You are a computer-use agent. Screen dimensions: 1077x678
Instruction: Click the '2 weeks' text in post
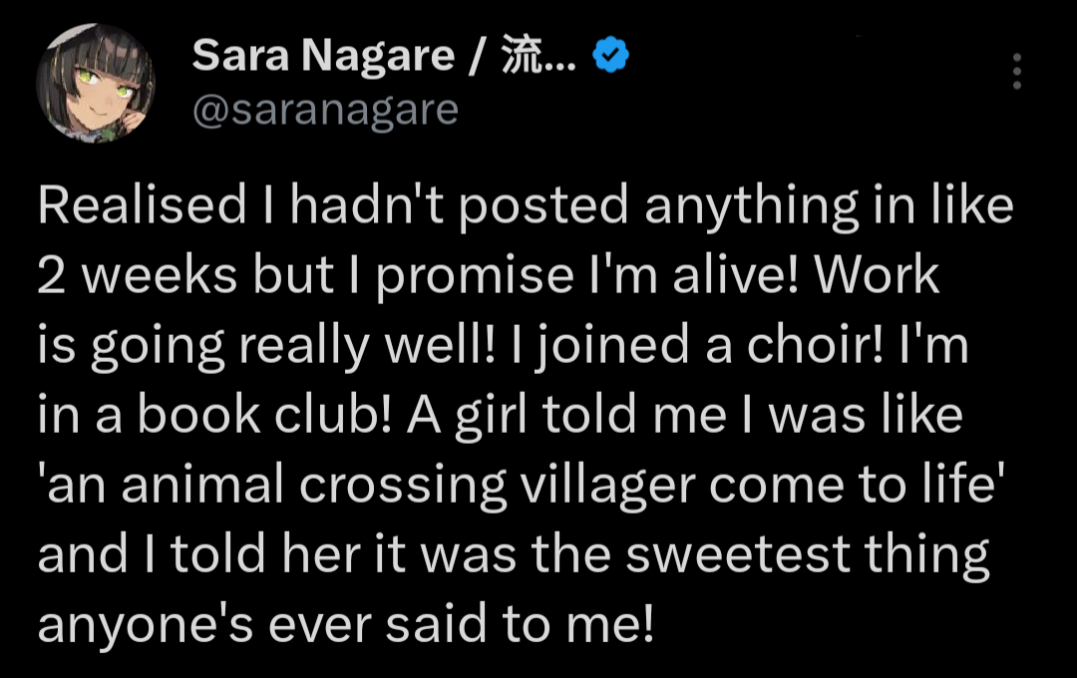[x=137, y=276]
